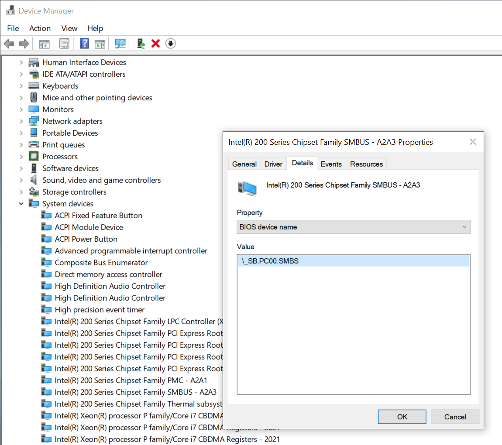Screen dimensions: 502x445
Task: Expand Sound, video and game controllers
Action: 21,180
